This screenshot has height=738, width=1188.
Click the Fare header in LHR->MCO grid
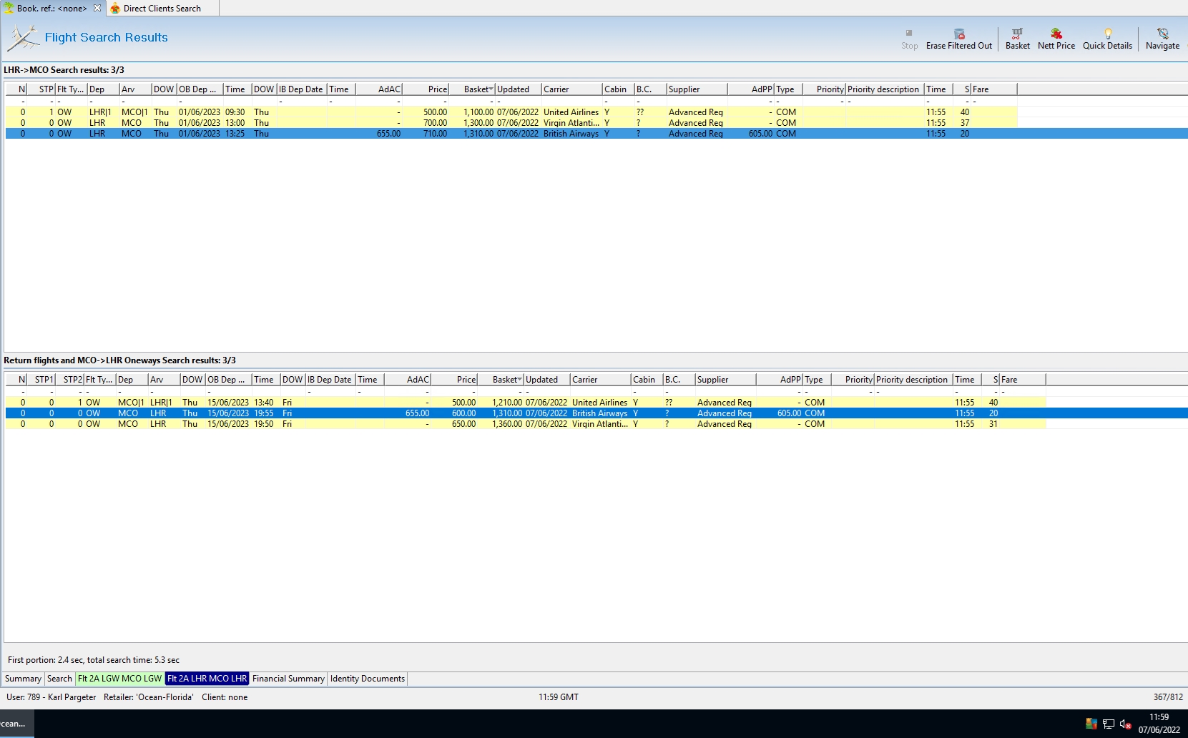click(x=994, y=89)
